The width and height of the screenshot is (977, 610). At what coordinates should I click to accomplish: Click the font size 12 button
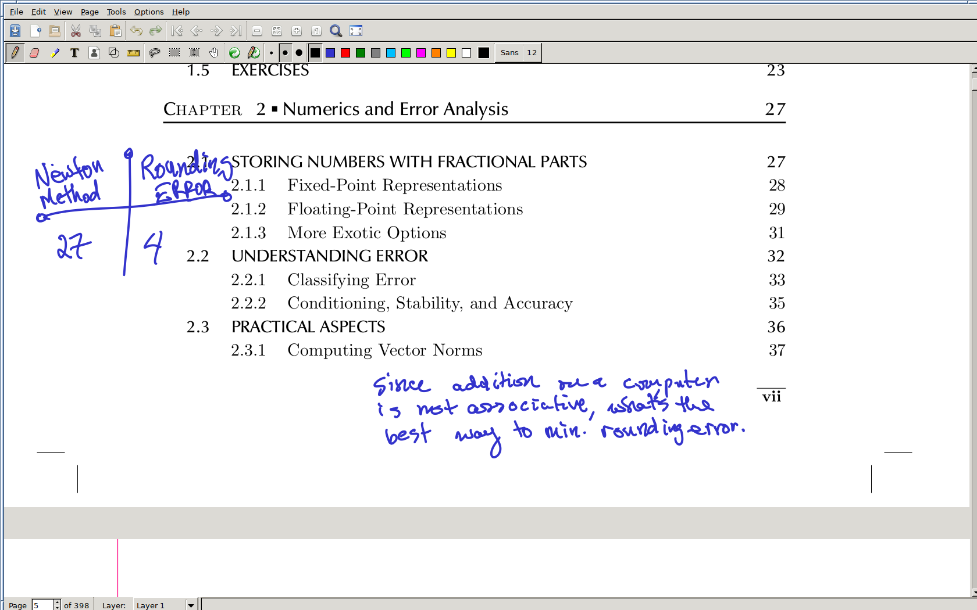click(x=532, y=53)
